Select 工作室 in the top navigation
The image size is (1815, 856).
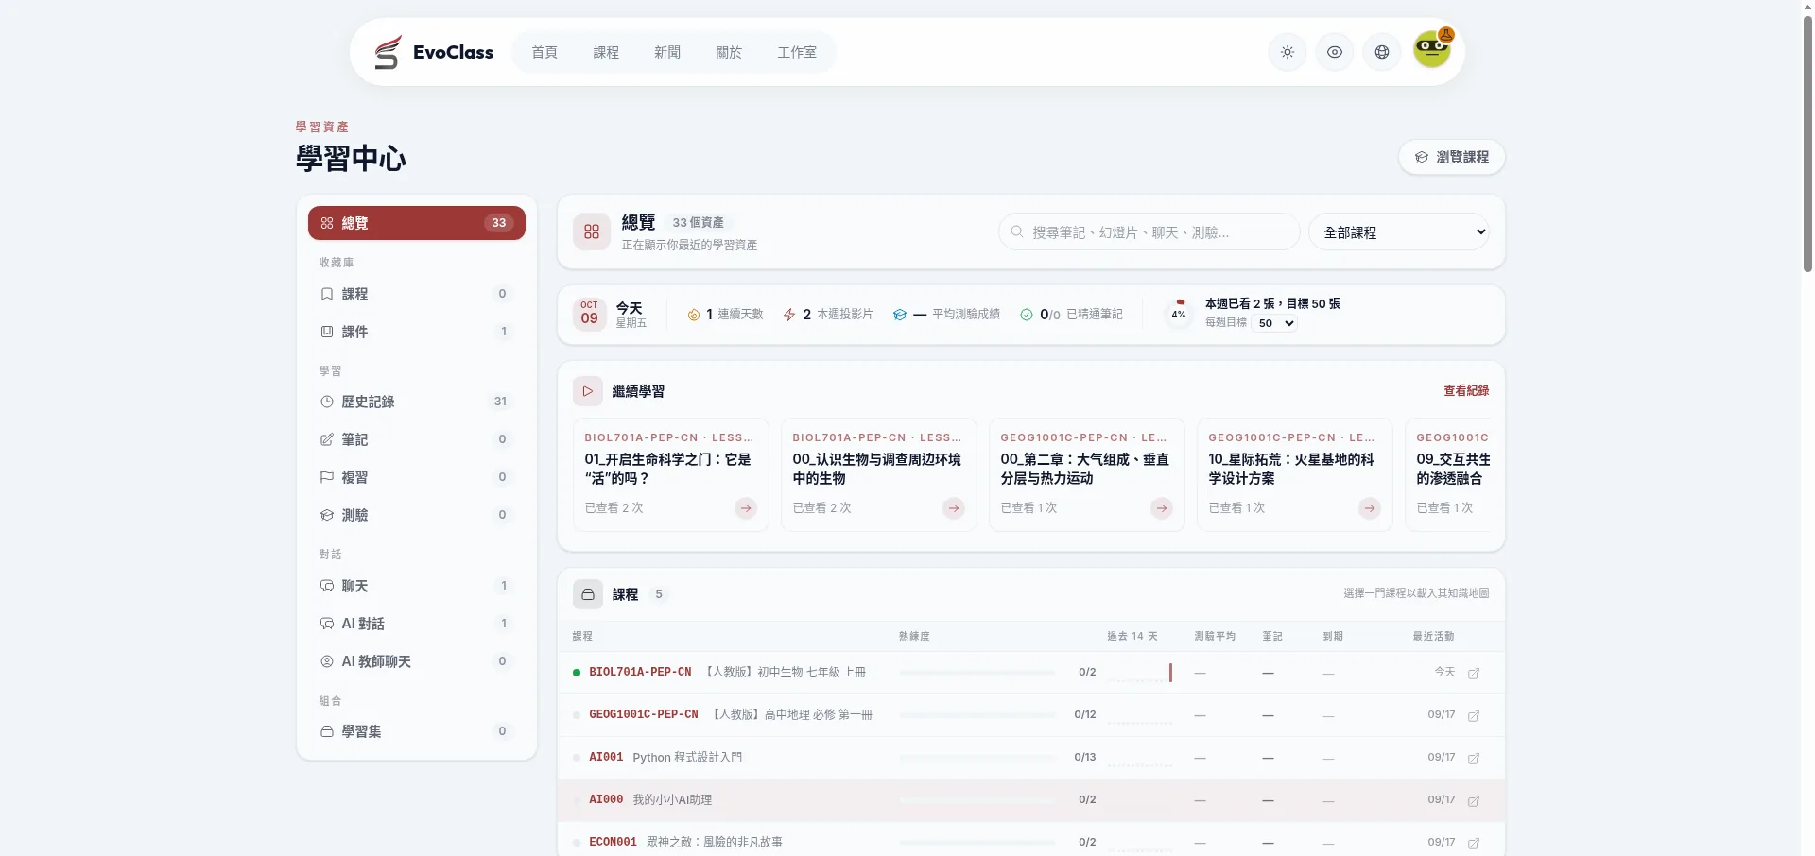797,52
